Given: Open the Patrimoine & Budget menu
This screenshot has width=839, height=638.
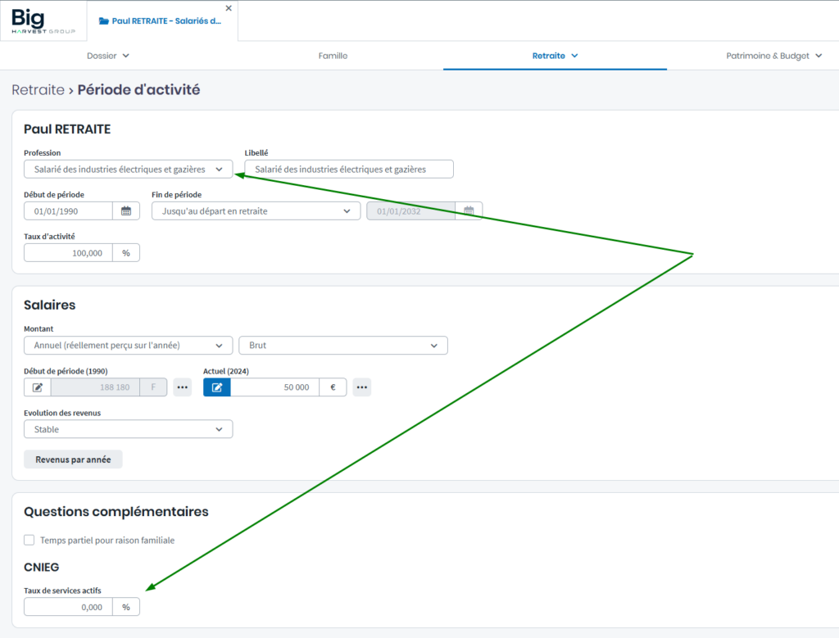Looking at the screenshot, I should click(773, 56).
